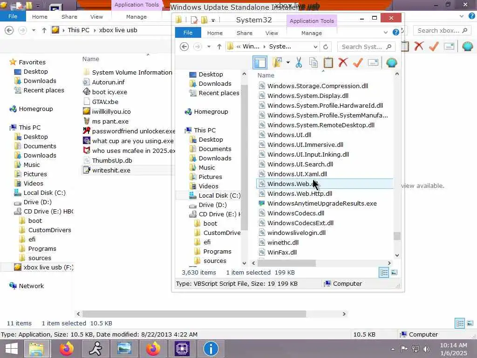Open the Share tab in xbox live usb window

[69, 17]
